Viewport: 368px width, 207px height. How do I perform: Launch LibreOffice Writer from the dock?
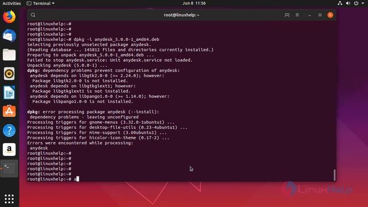[9, 93]
